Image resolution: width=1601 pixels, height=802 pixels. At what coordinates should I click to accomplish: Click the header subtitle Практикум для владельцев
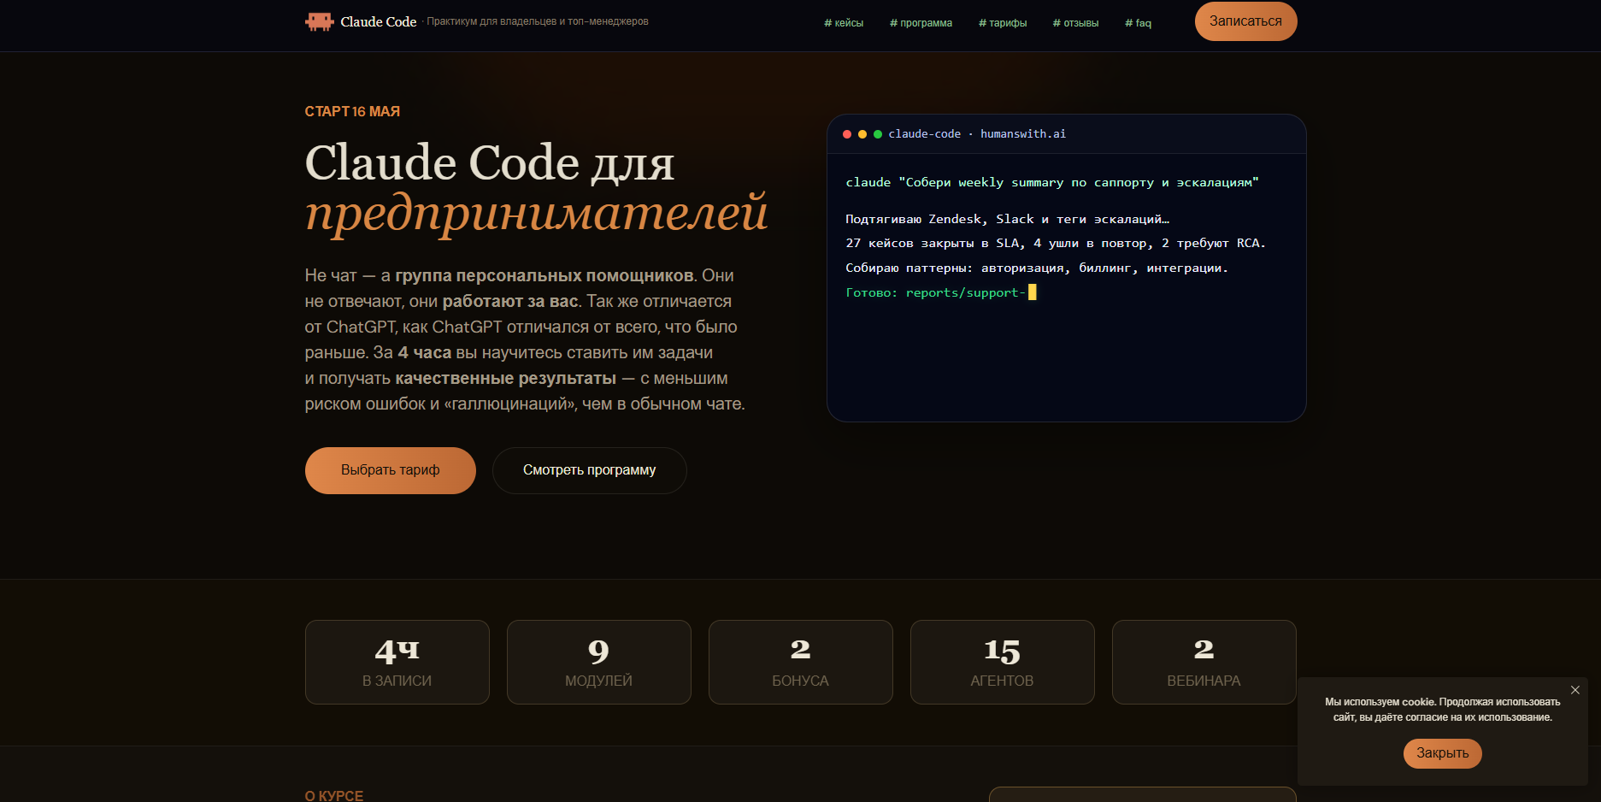point(538,21)
